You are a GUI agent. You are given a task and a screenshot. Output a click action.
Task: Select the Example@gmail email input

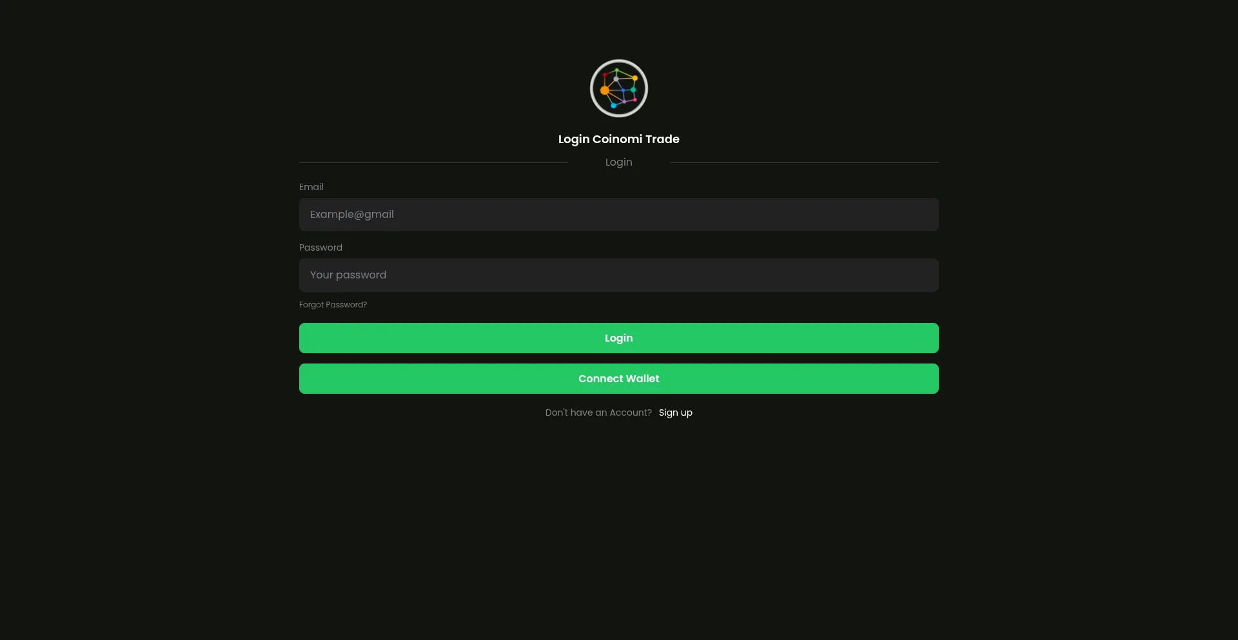[x=618, y=214]
